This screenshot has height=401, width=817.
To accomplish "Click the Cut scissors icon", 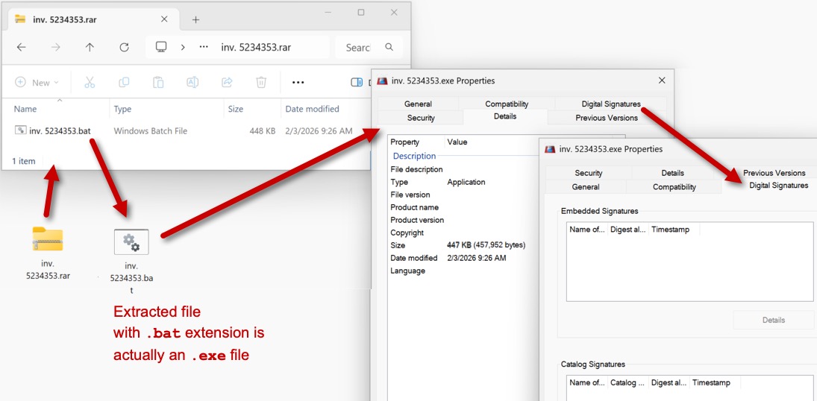I will (x=90, y=82).
